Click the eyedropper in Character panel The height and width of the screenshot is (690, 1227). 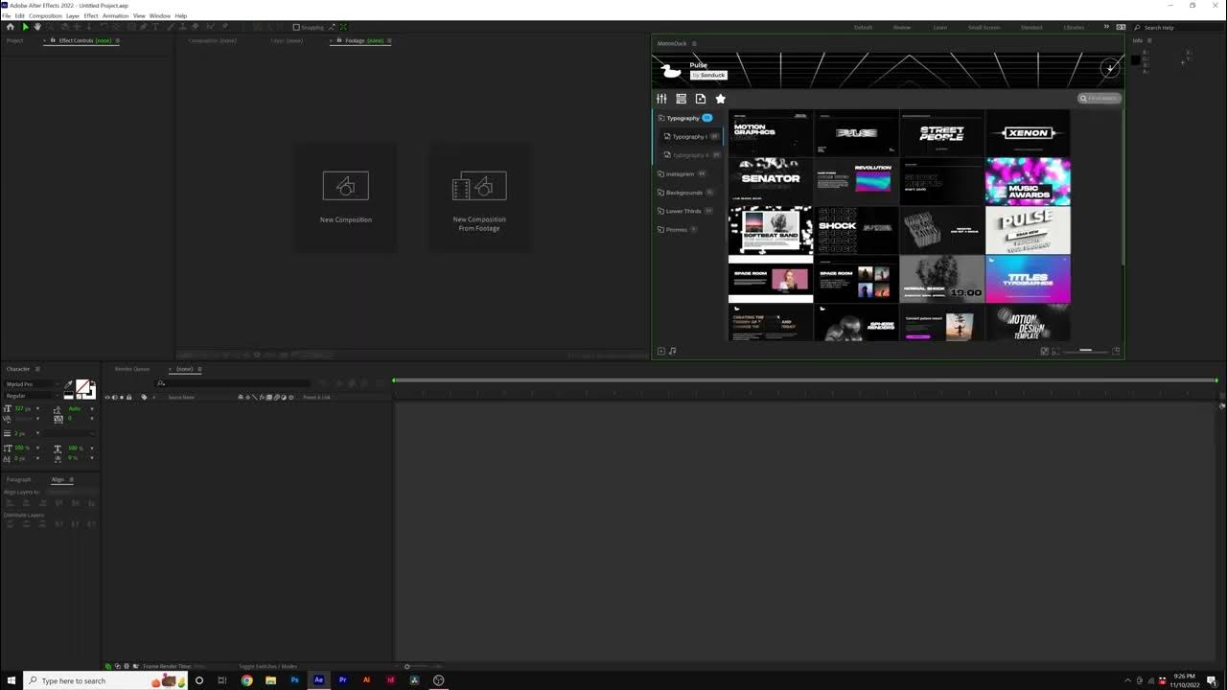(x=68, y=385)
